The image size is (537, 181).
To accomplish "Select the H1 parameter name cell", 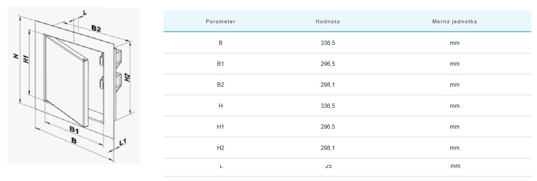I will pyautogui.click(x=220, y=127).
